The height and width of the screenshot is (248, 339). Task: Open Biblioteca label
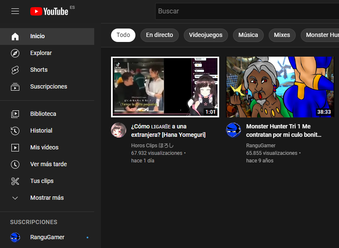43,114
